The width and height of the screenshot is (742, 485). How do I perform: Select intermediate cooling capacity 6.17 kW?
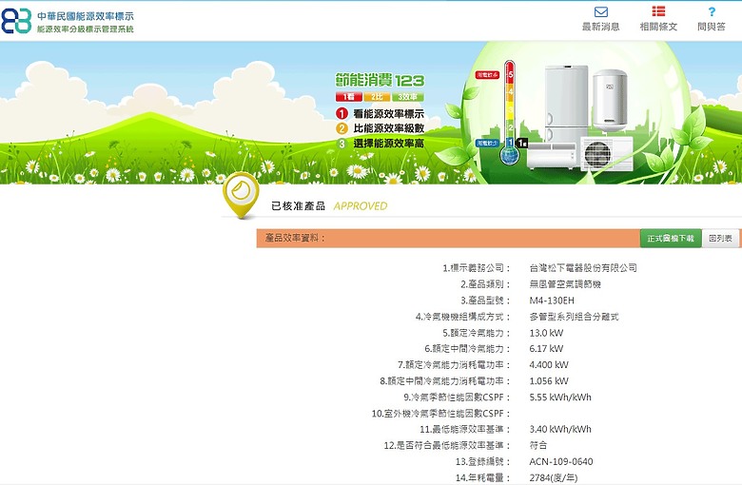click(546, 349)
